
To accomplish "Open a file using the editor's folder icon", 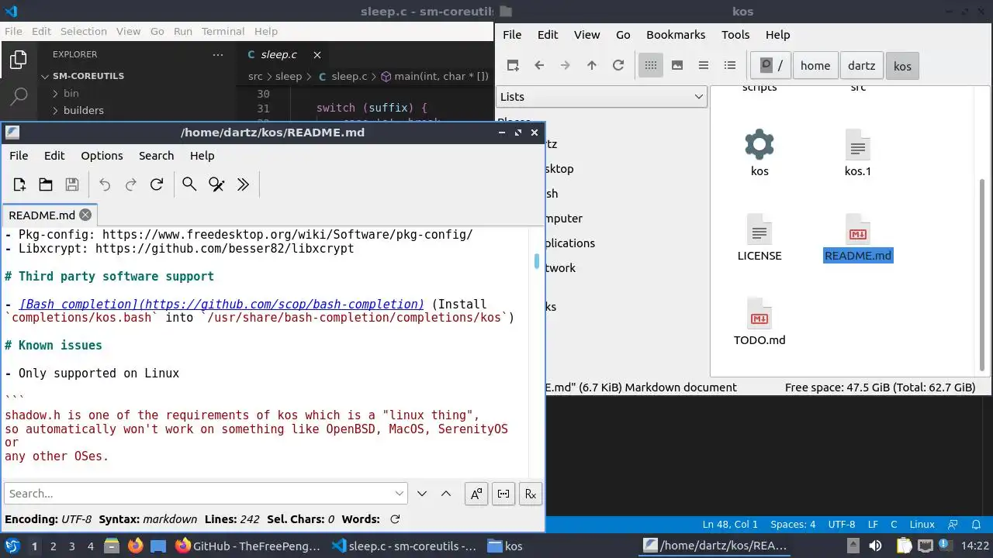I will (x=46, y=184).
